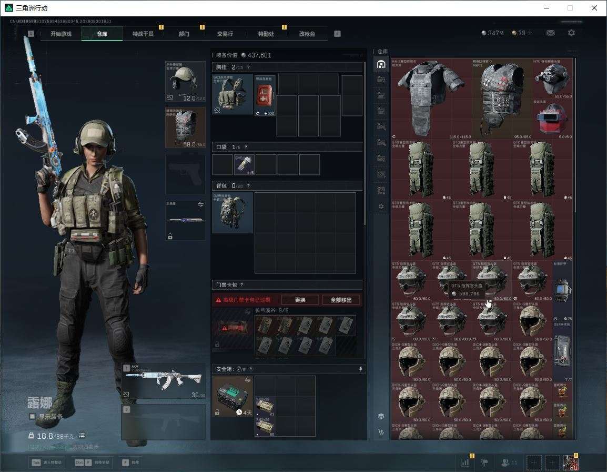Select the red welding mask helmet

point(552,119)
